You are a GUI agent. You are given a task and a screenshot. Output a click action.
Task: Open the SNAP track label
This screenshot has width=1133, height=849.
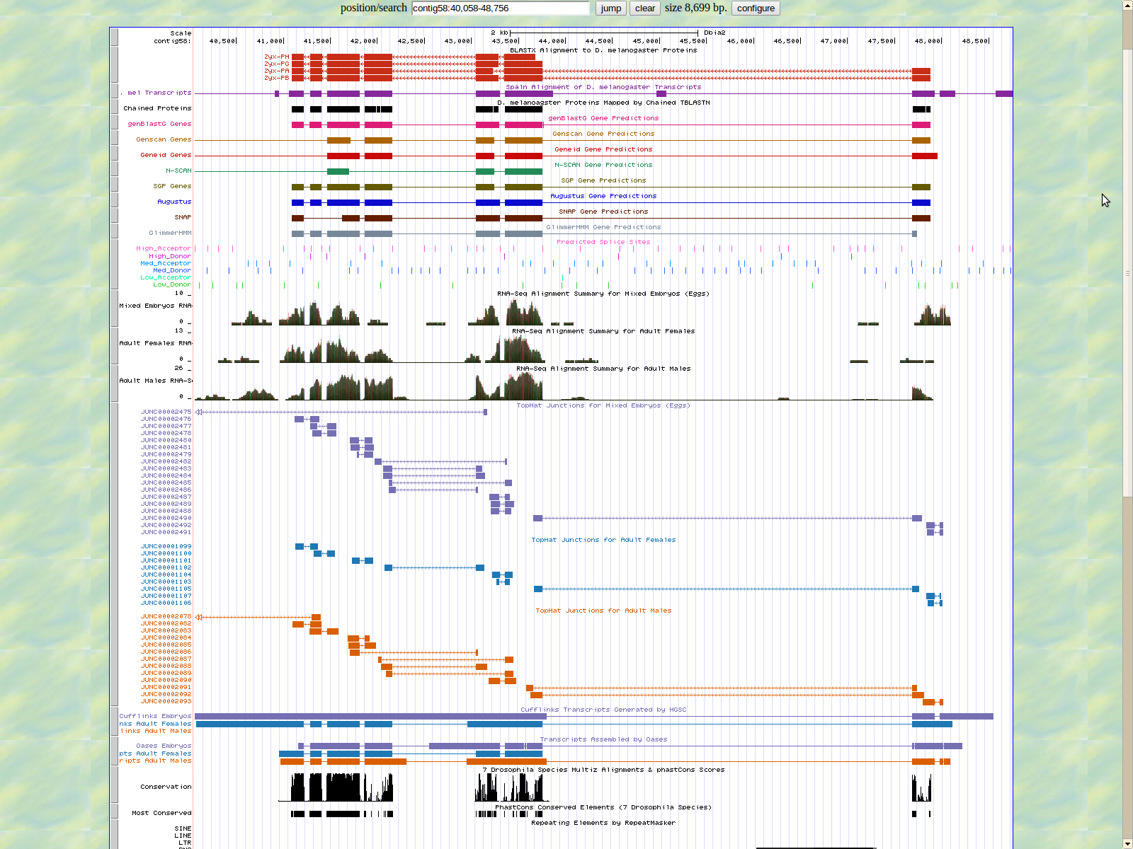click(x=183, y=217)
